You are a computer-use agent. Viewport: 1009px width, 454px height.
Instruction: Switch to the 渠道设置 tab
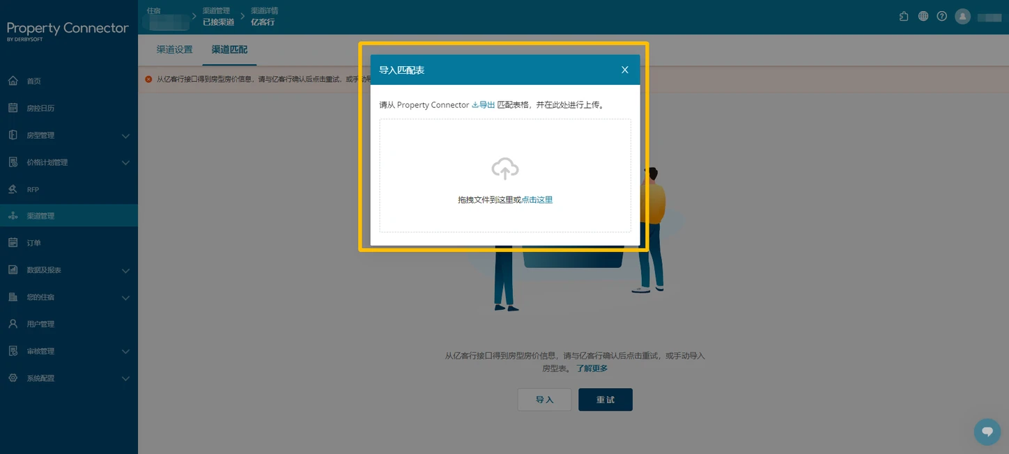coord(174,49)
